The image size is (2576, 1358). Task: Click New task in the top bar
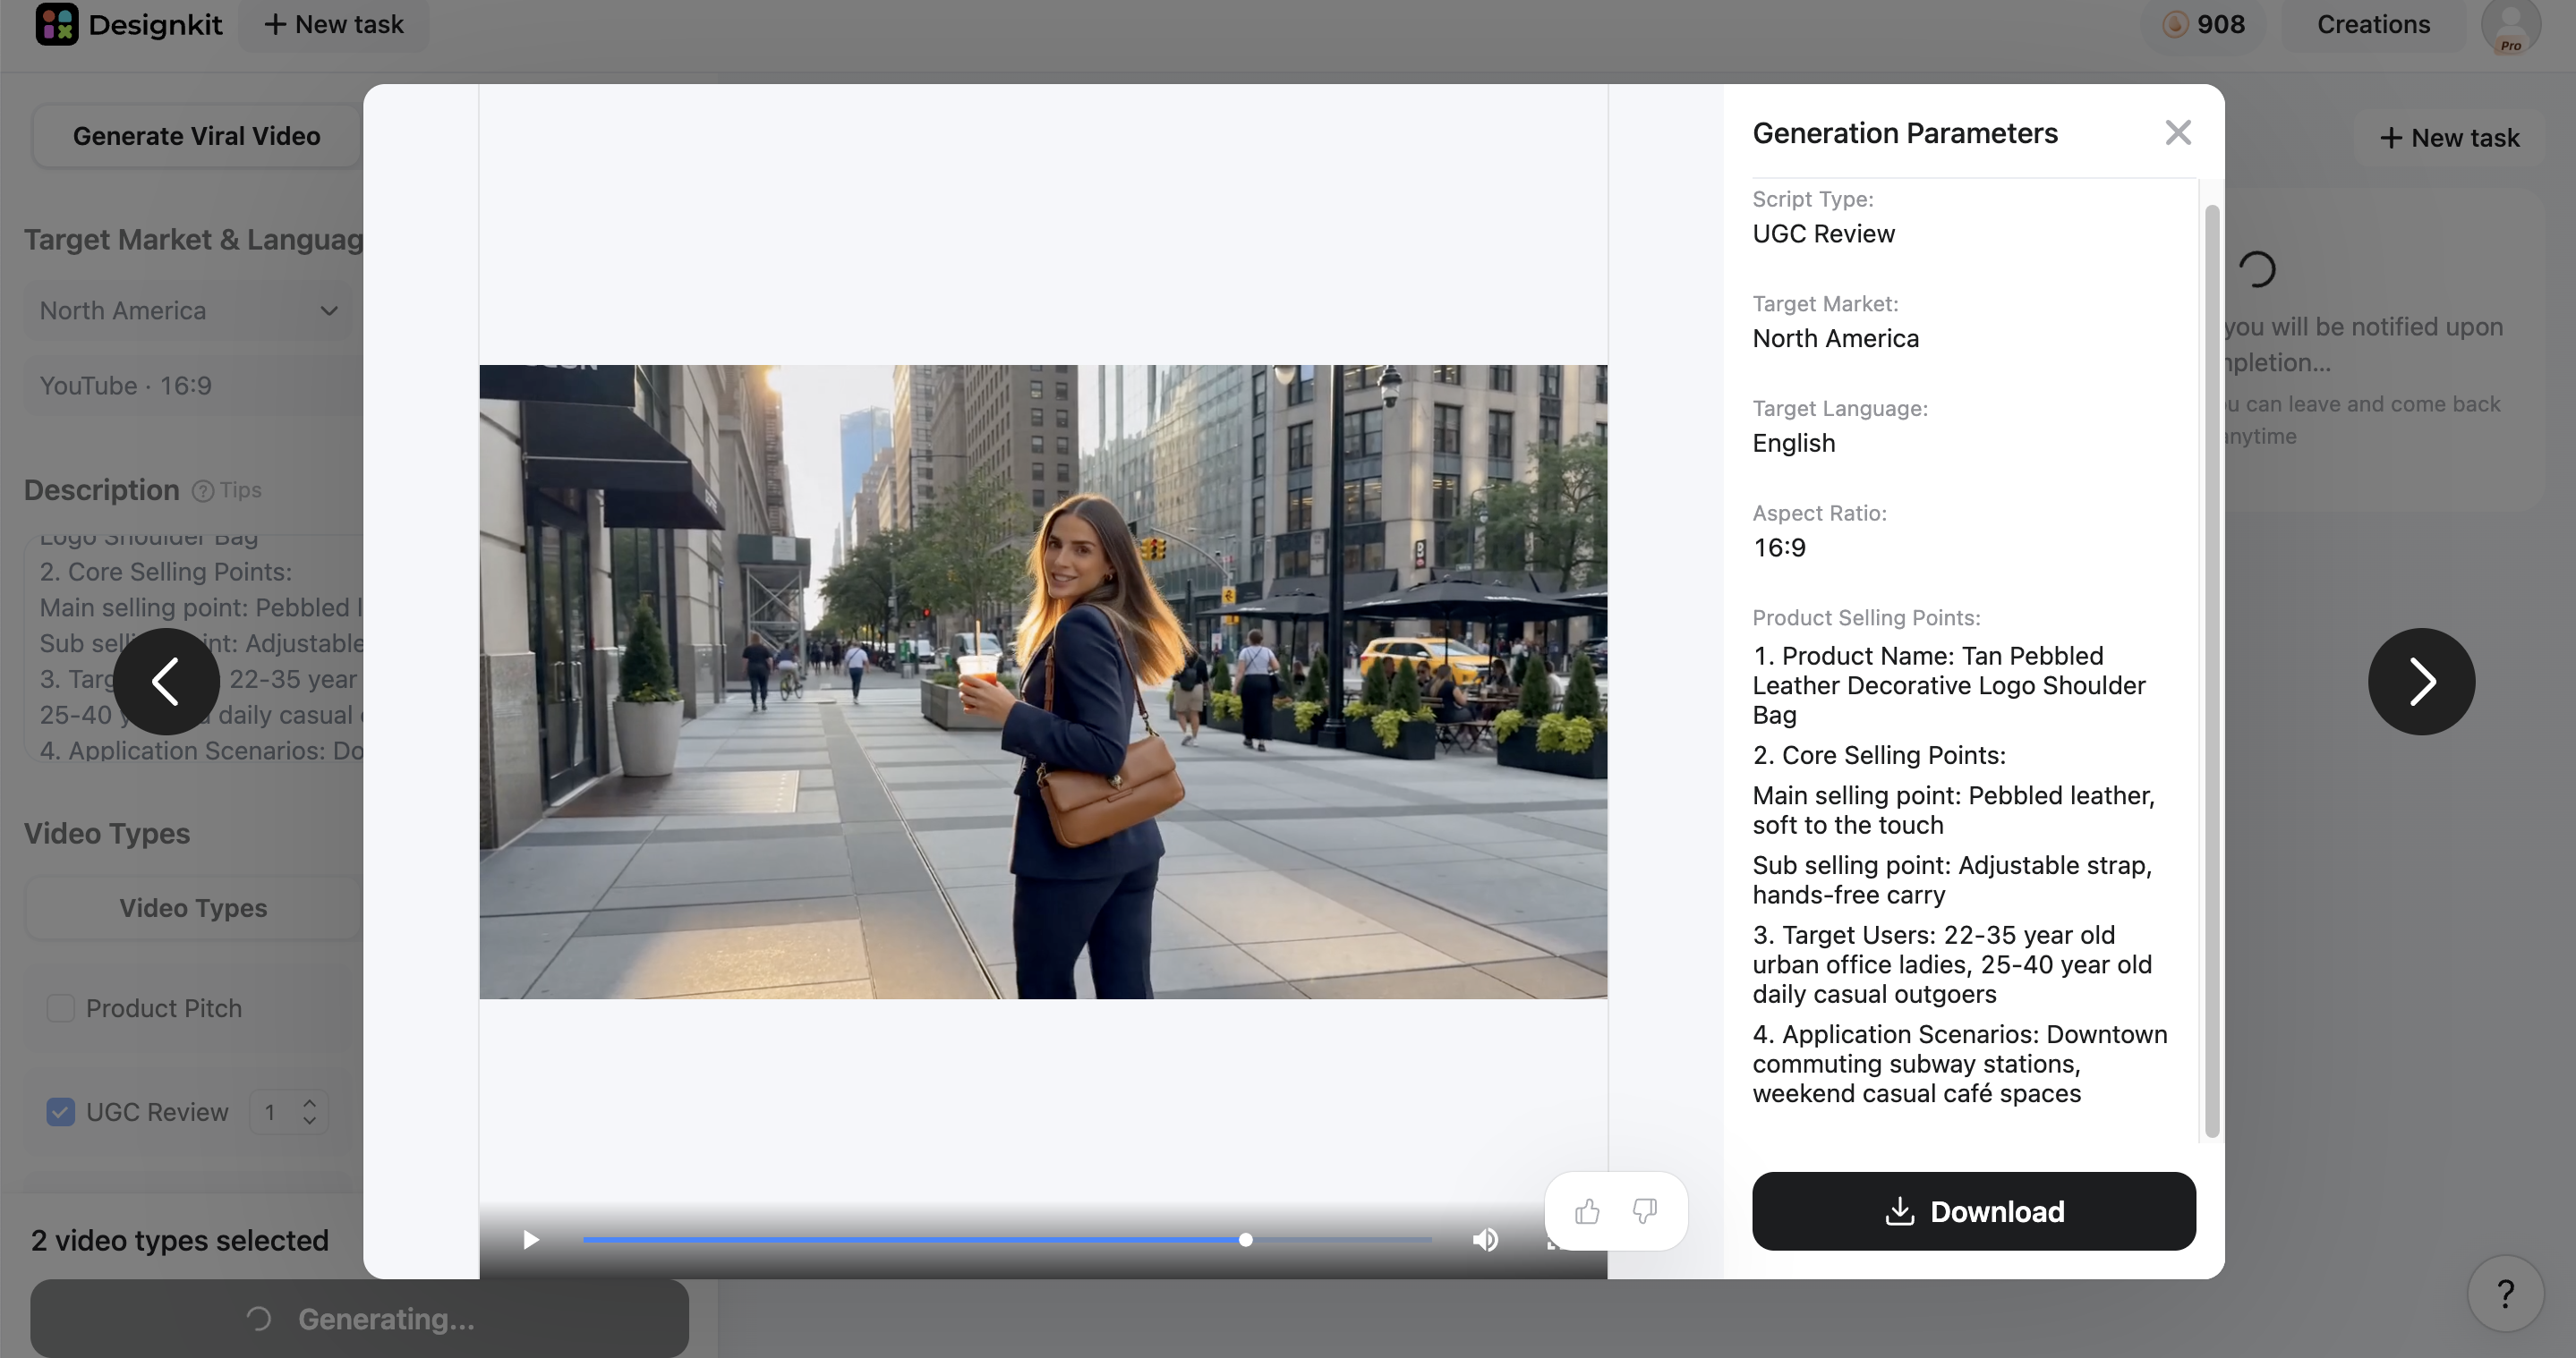pyautogui.click(x=334, y=24)
